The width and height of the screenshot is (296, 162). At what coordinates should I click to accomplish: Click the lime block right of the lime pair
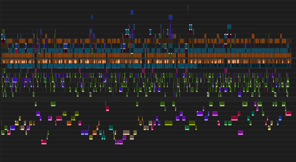[77, 114]
